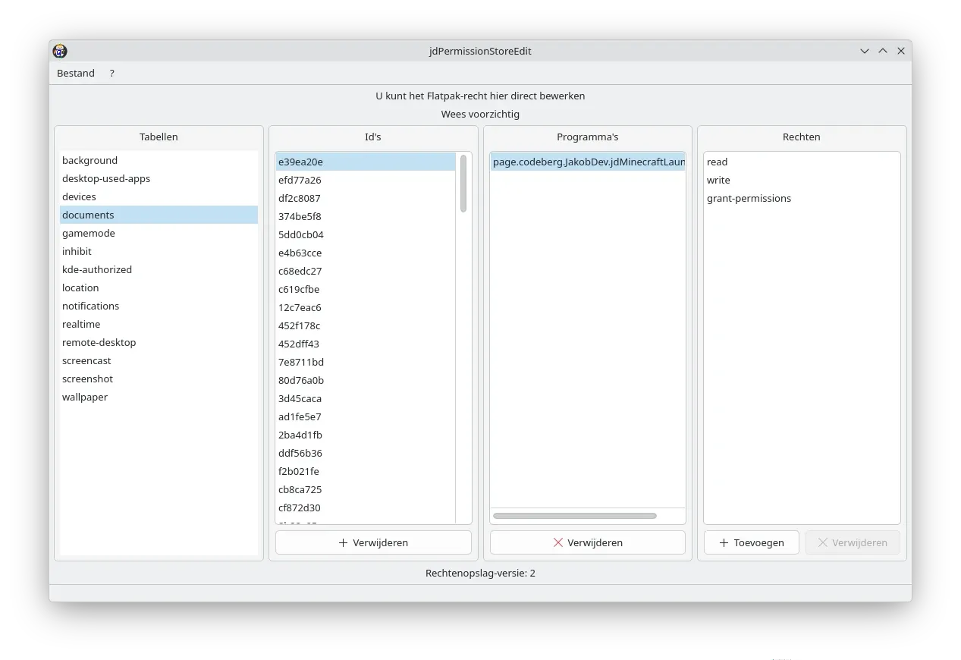Select the realtime table

(x=159, y=324)
